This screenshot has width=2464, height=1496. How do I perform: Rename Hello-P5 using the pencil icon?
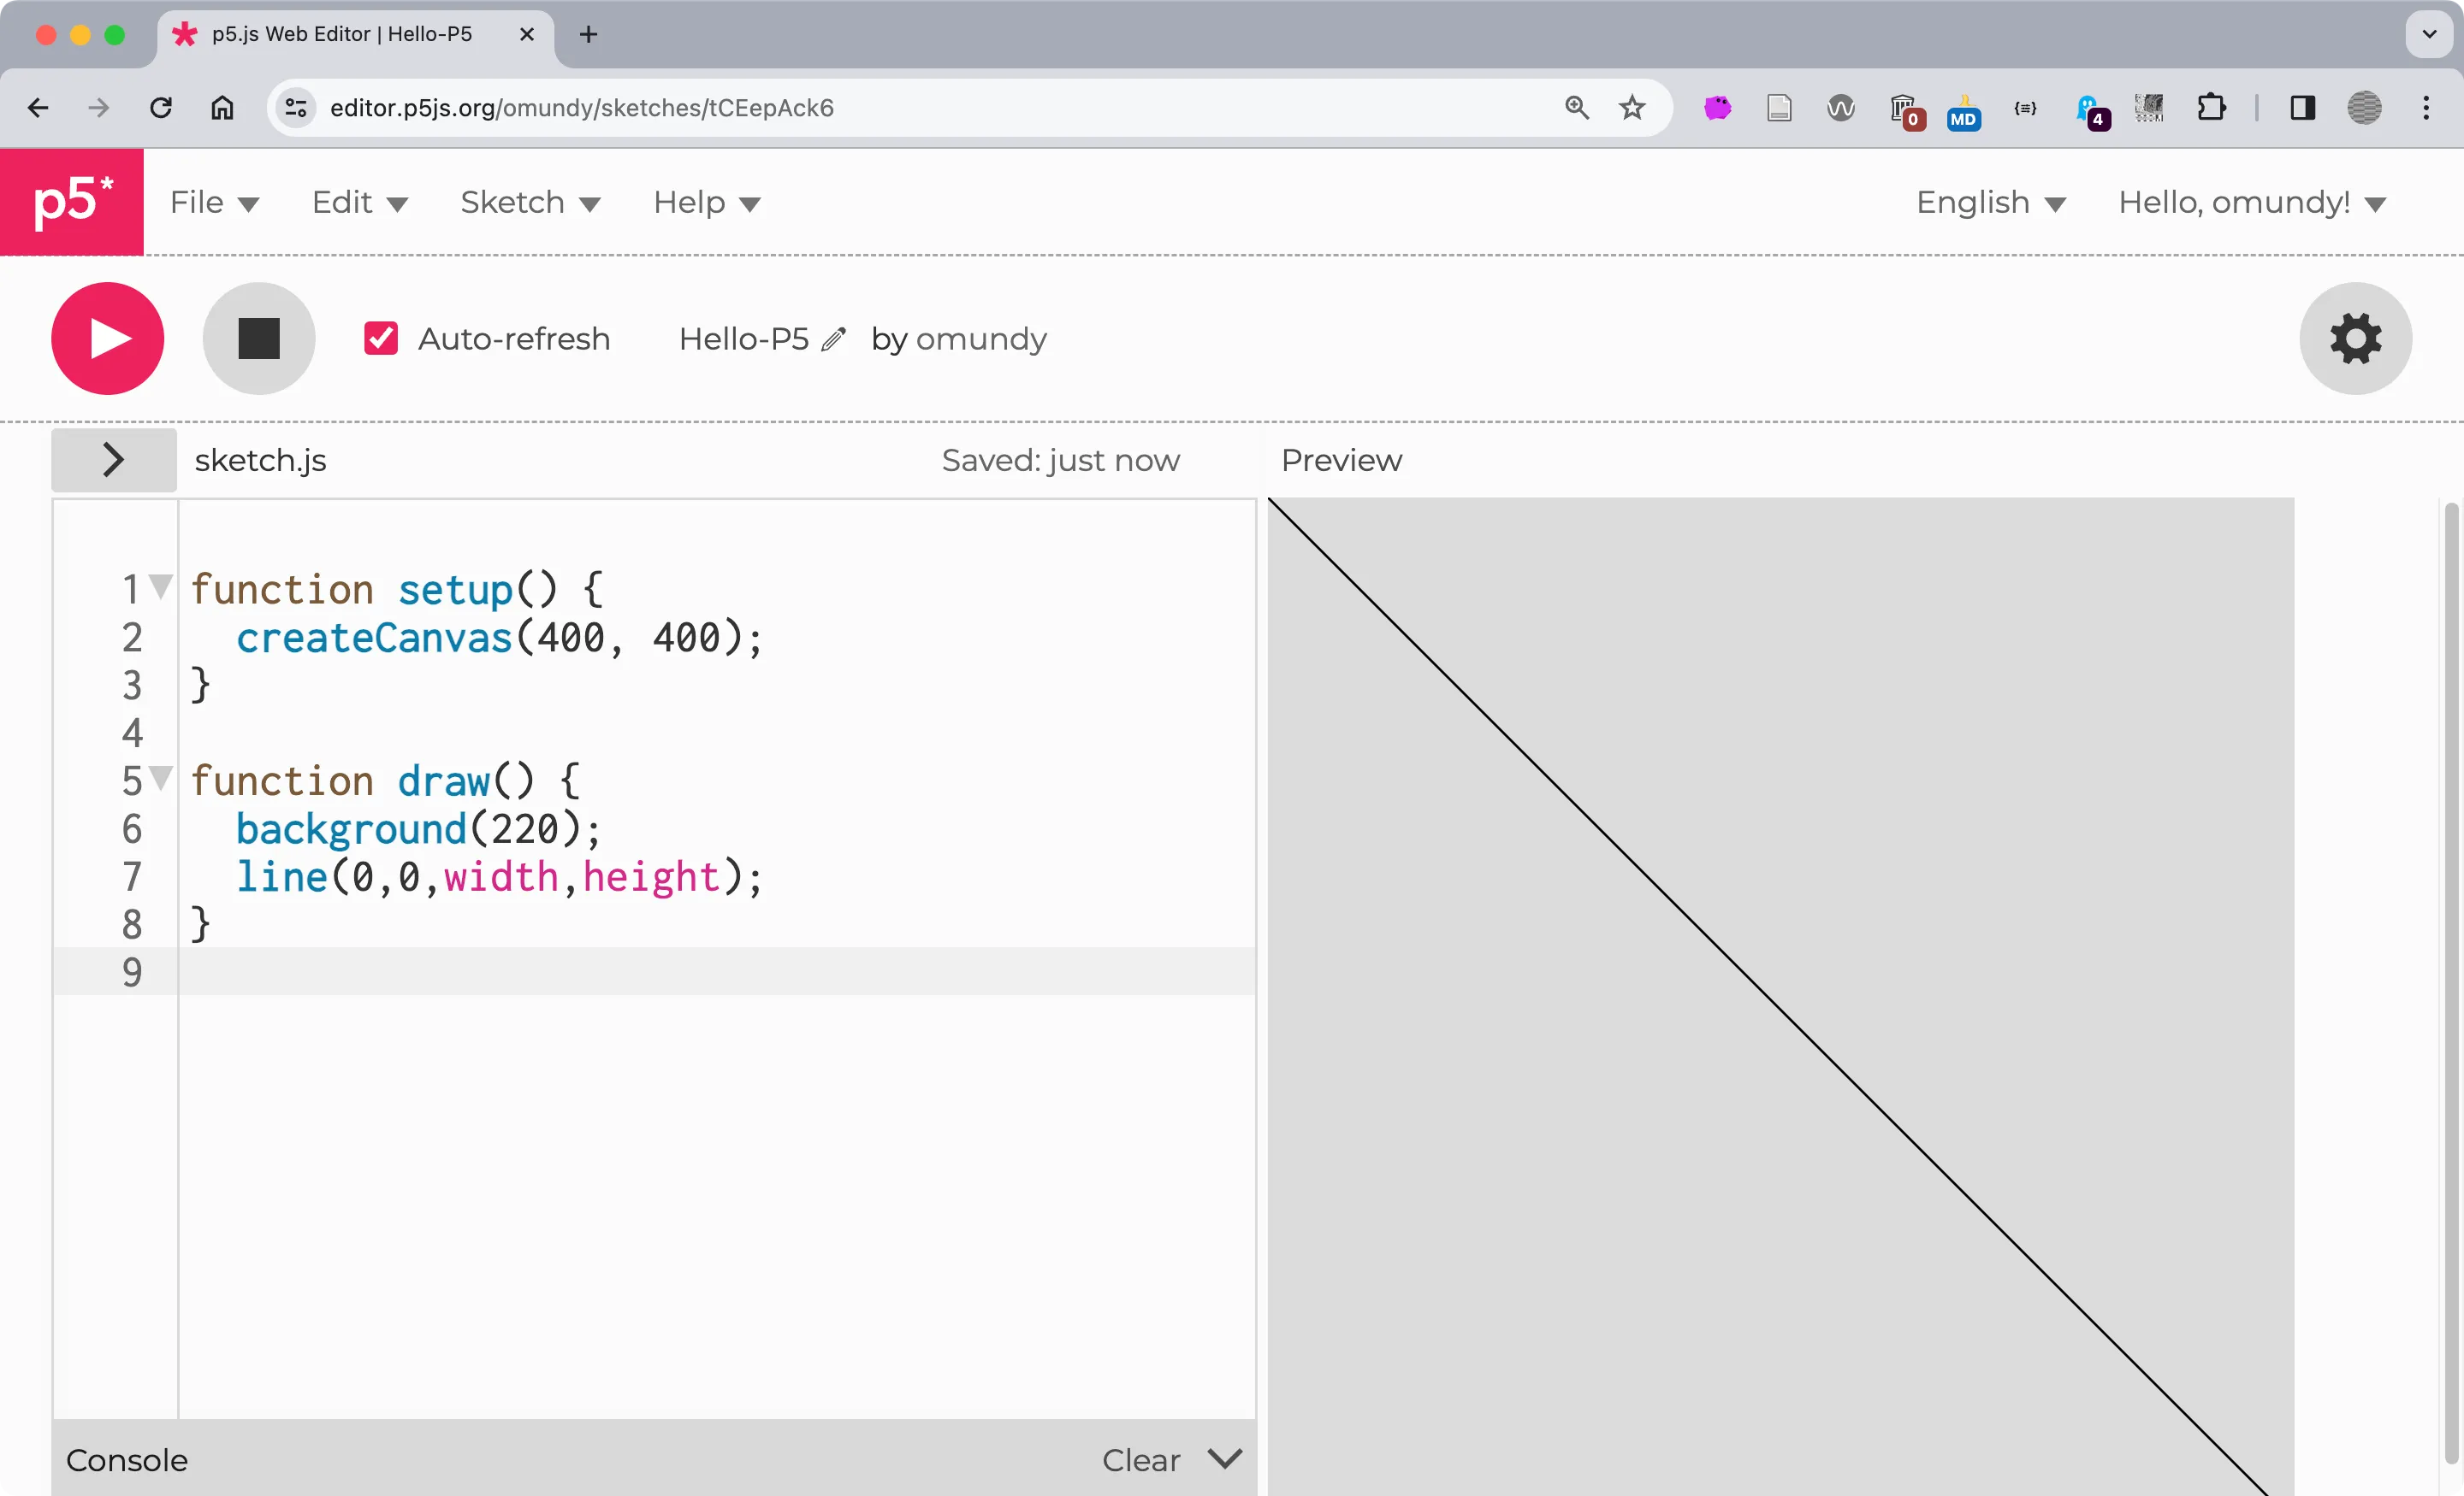pos(834,339)
